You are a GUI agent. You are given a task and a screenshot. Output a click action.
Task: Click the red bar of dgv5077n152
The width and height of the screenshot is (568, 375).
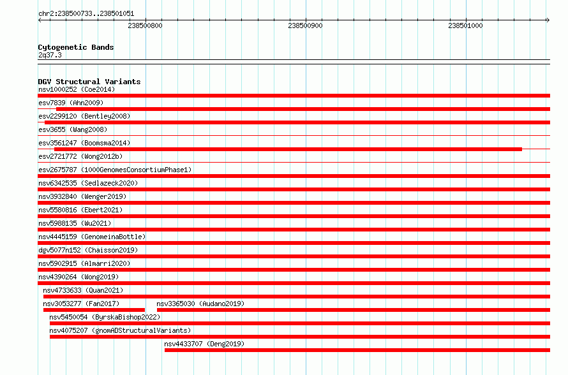294,256
